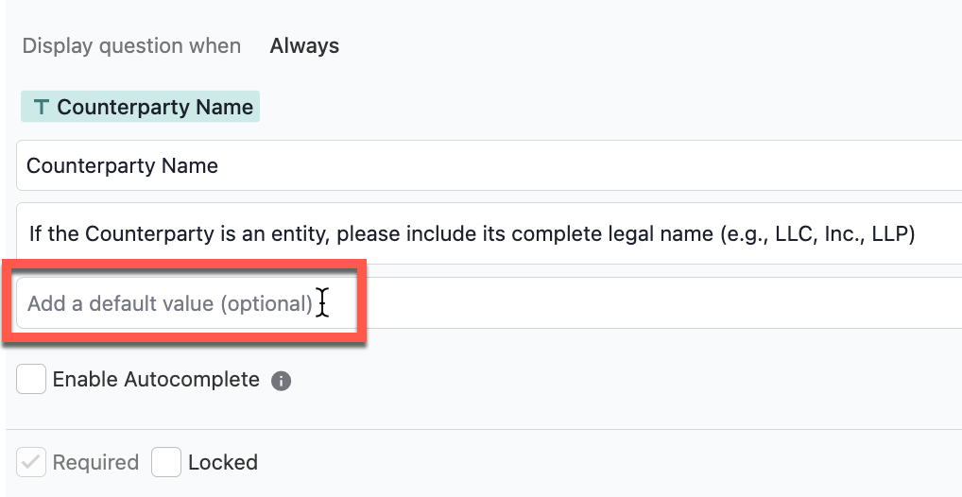Click the info icon beside Enable Autocomplete
This screenshot has height=497, width=962.
click(x=281, y=381)
